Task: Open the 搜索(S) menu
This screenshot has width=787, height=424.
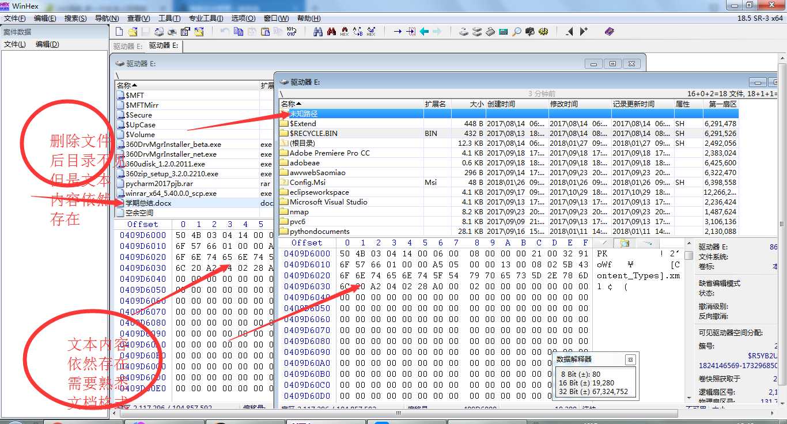Action: (75, 18)
